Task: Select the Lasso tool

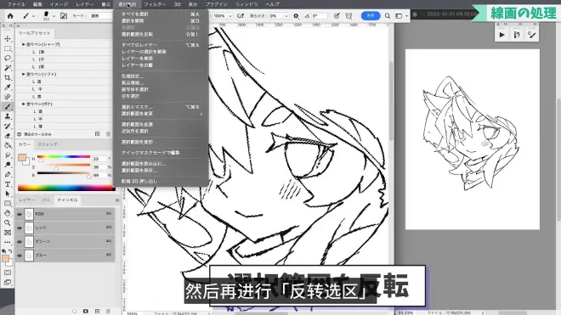Action: (x=8, y=58)
